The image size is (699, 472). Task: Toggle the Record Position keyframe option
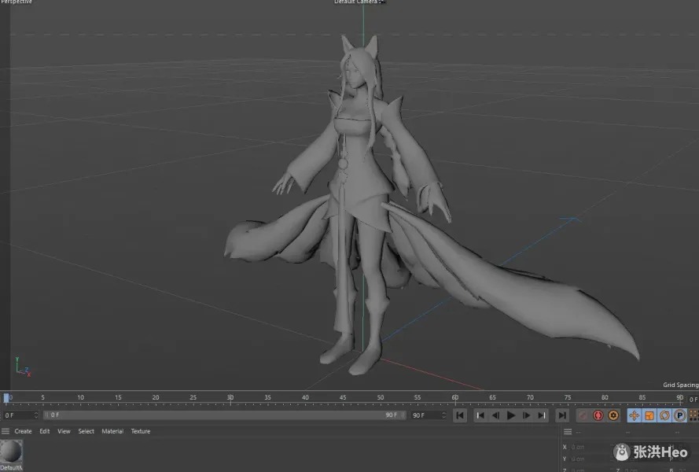point(634,415)
